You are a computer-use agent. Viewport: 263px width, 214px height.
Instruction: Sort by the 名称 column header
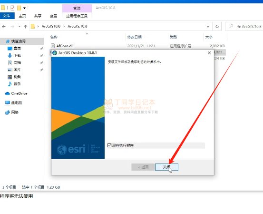pyautogui.click(x=54, y=37)
